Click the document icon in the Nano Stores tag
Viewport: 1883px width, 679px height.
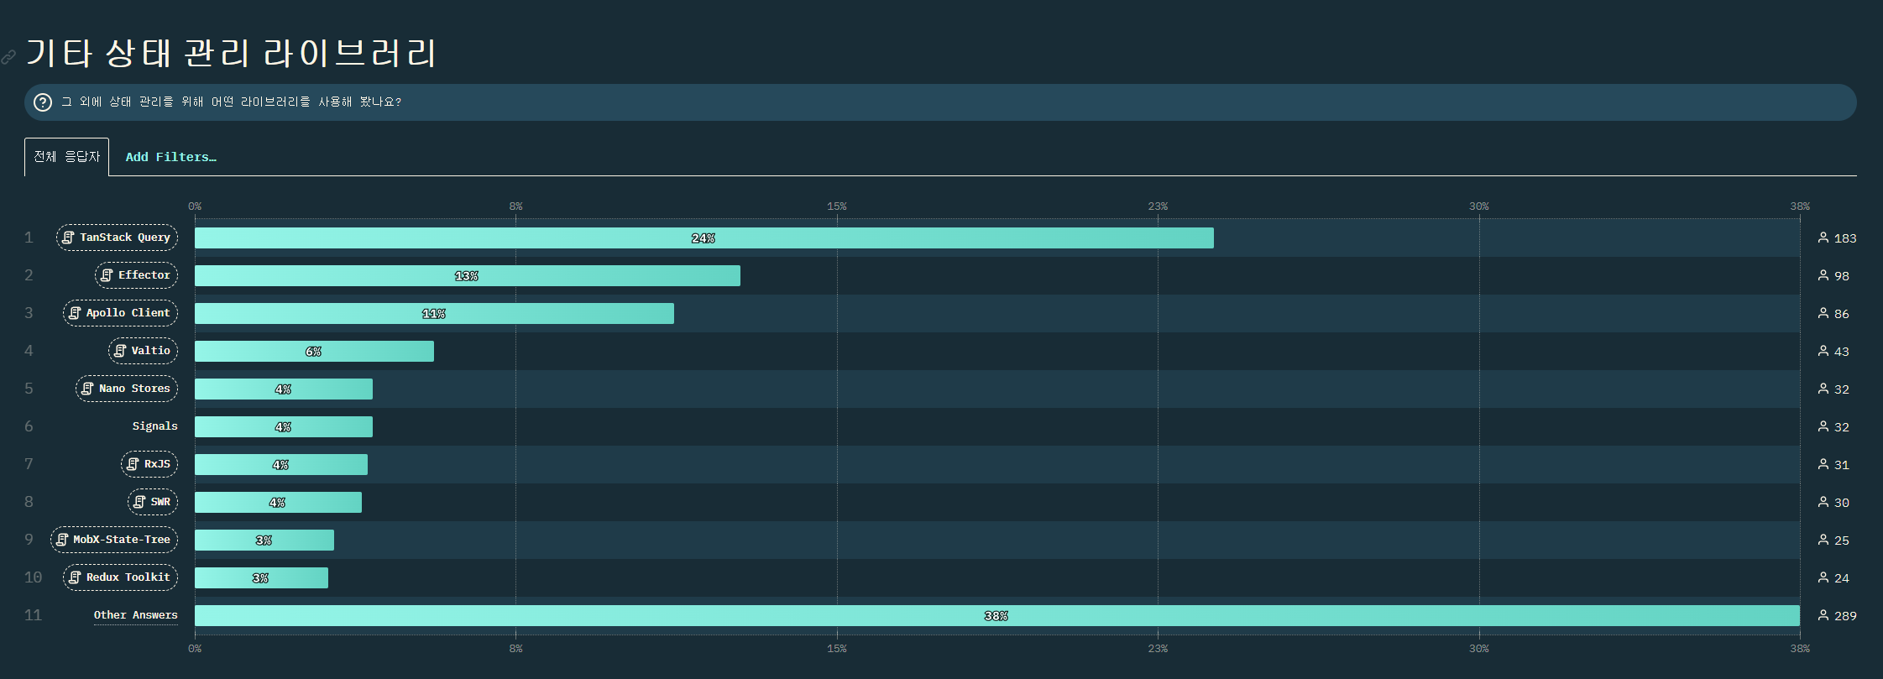coord(87,389)
